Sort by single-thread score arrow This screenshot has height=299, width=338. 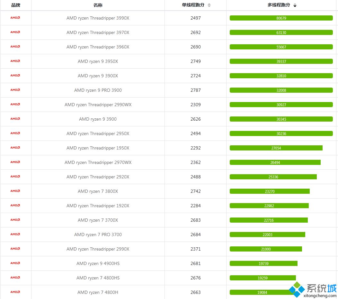coord(209,5)
